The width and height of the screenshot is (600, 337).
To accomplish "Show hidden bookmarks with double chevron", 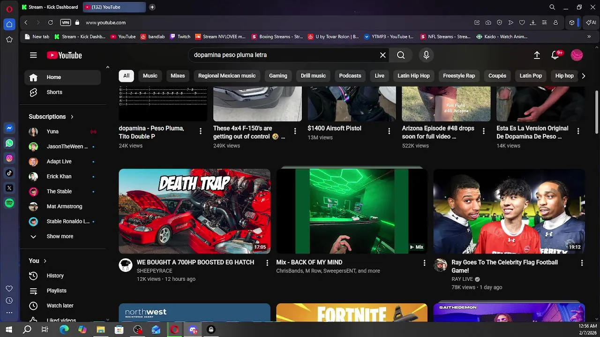I will click(x=589, y=37).
